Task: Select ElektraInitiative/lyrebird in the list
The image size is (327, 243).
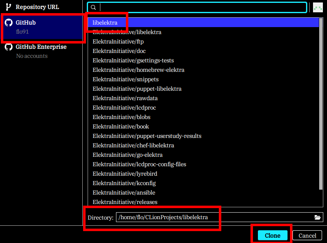Action: 125,174
